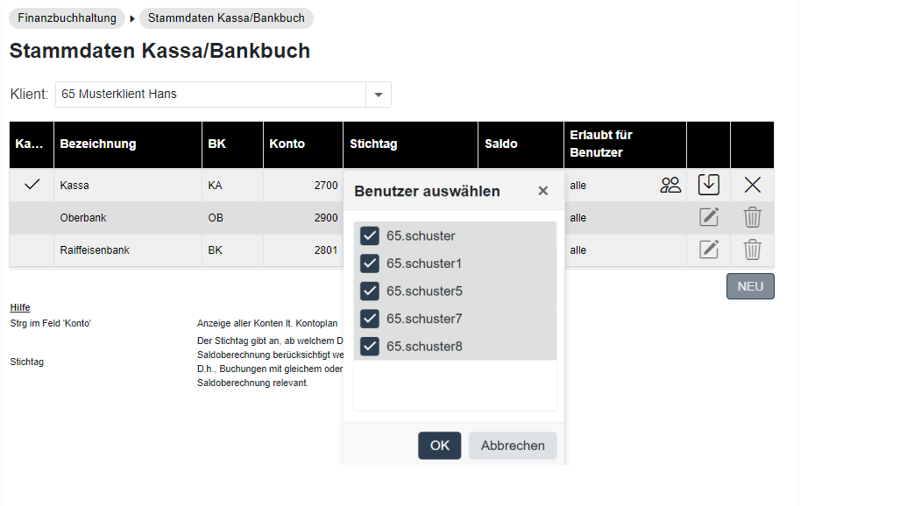
Task: Go to Finanzbuchhaltung breadcrumb
Action: [x=67, y=18]
